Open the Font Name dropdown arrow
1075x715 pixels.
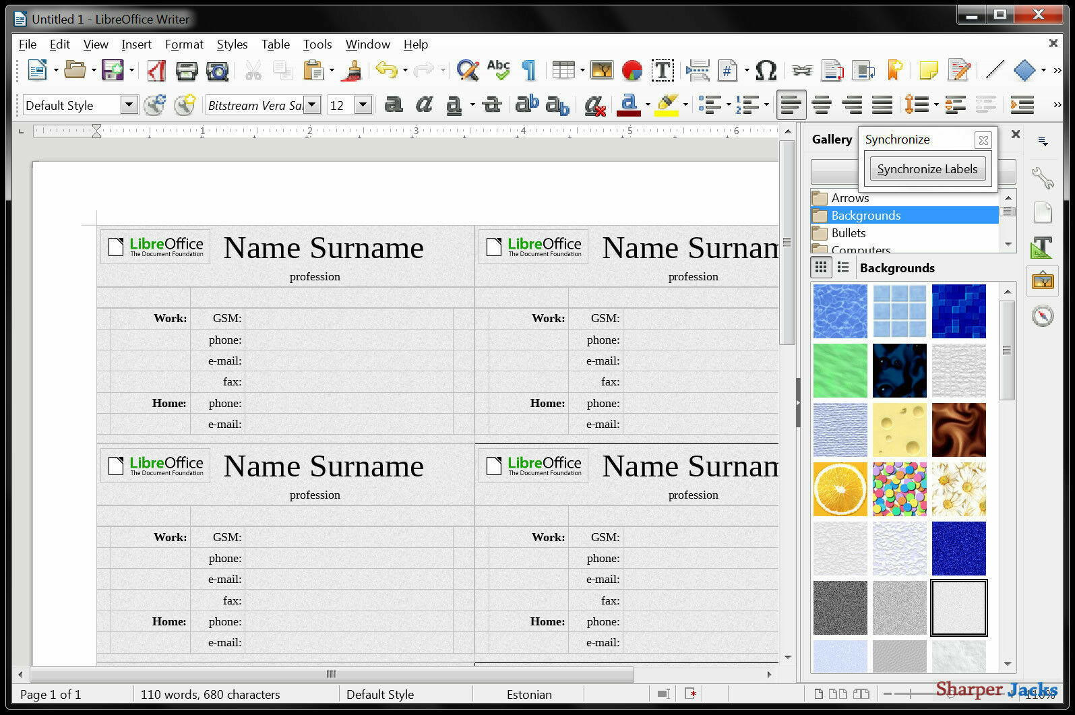click(x=311, y=105)
